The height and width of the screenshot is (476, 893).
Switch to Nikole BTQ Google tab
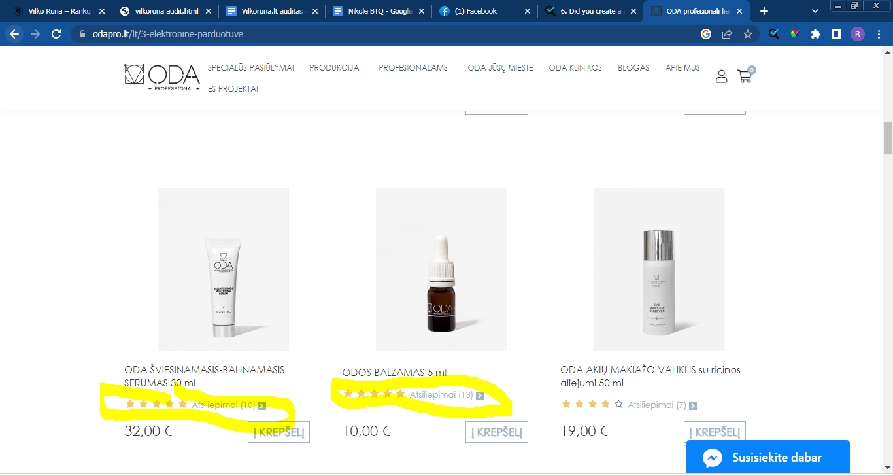click(x=378, y=11)
